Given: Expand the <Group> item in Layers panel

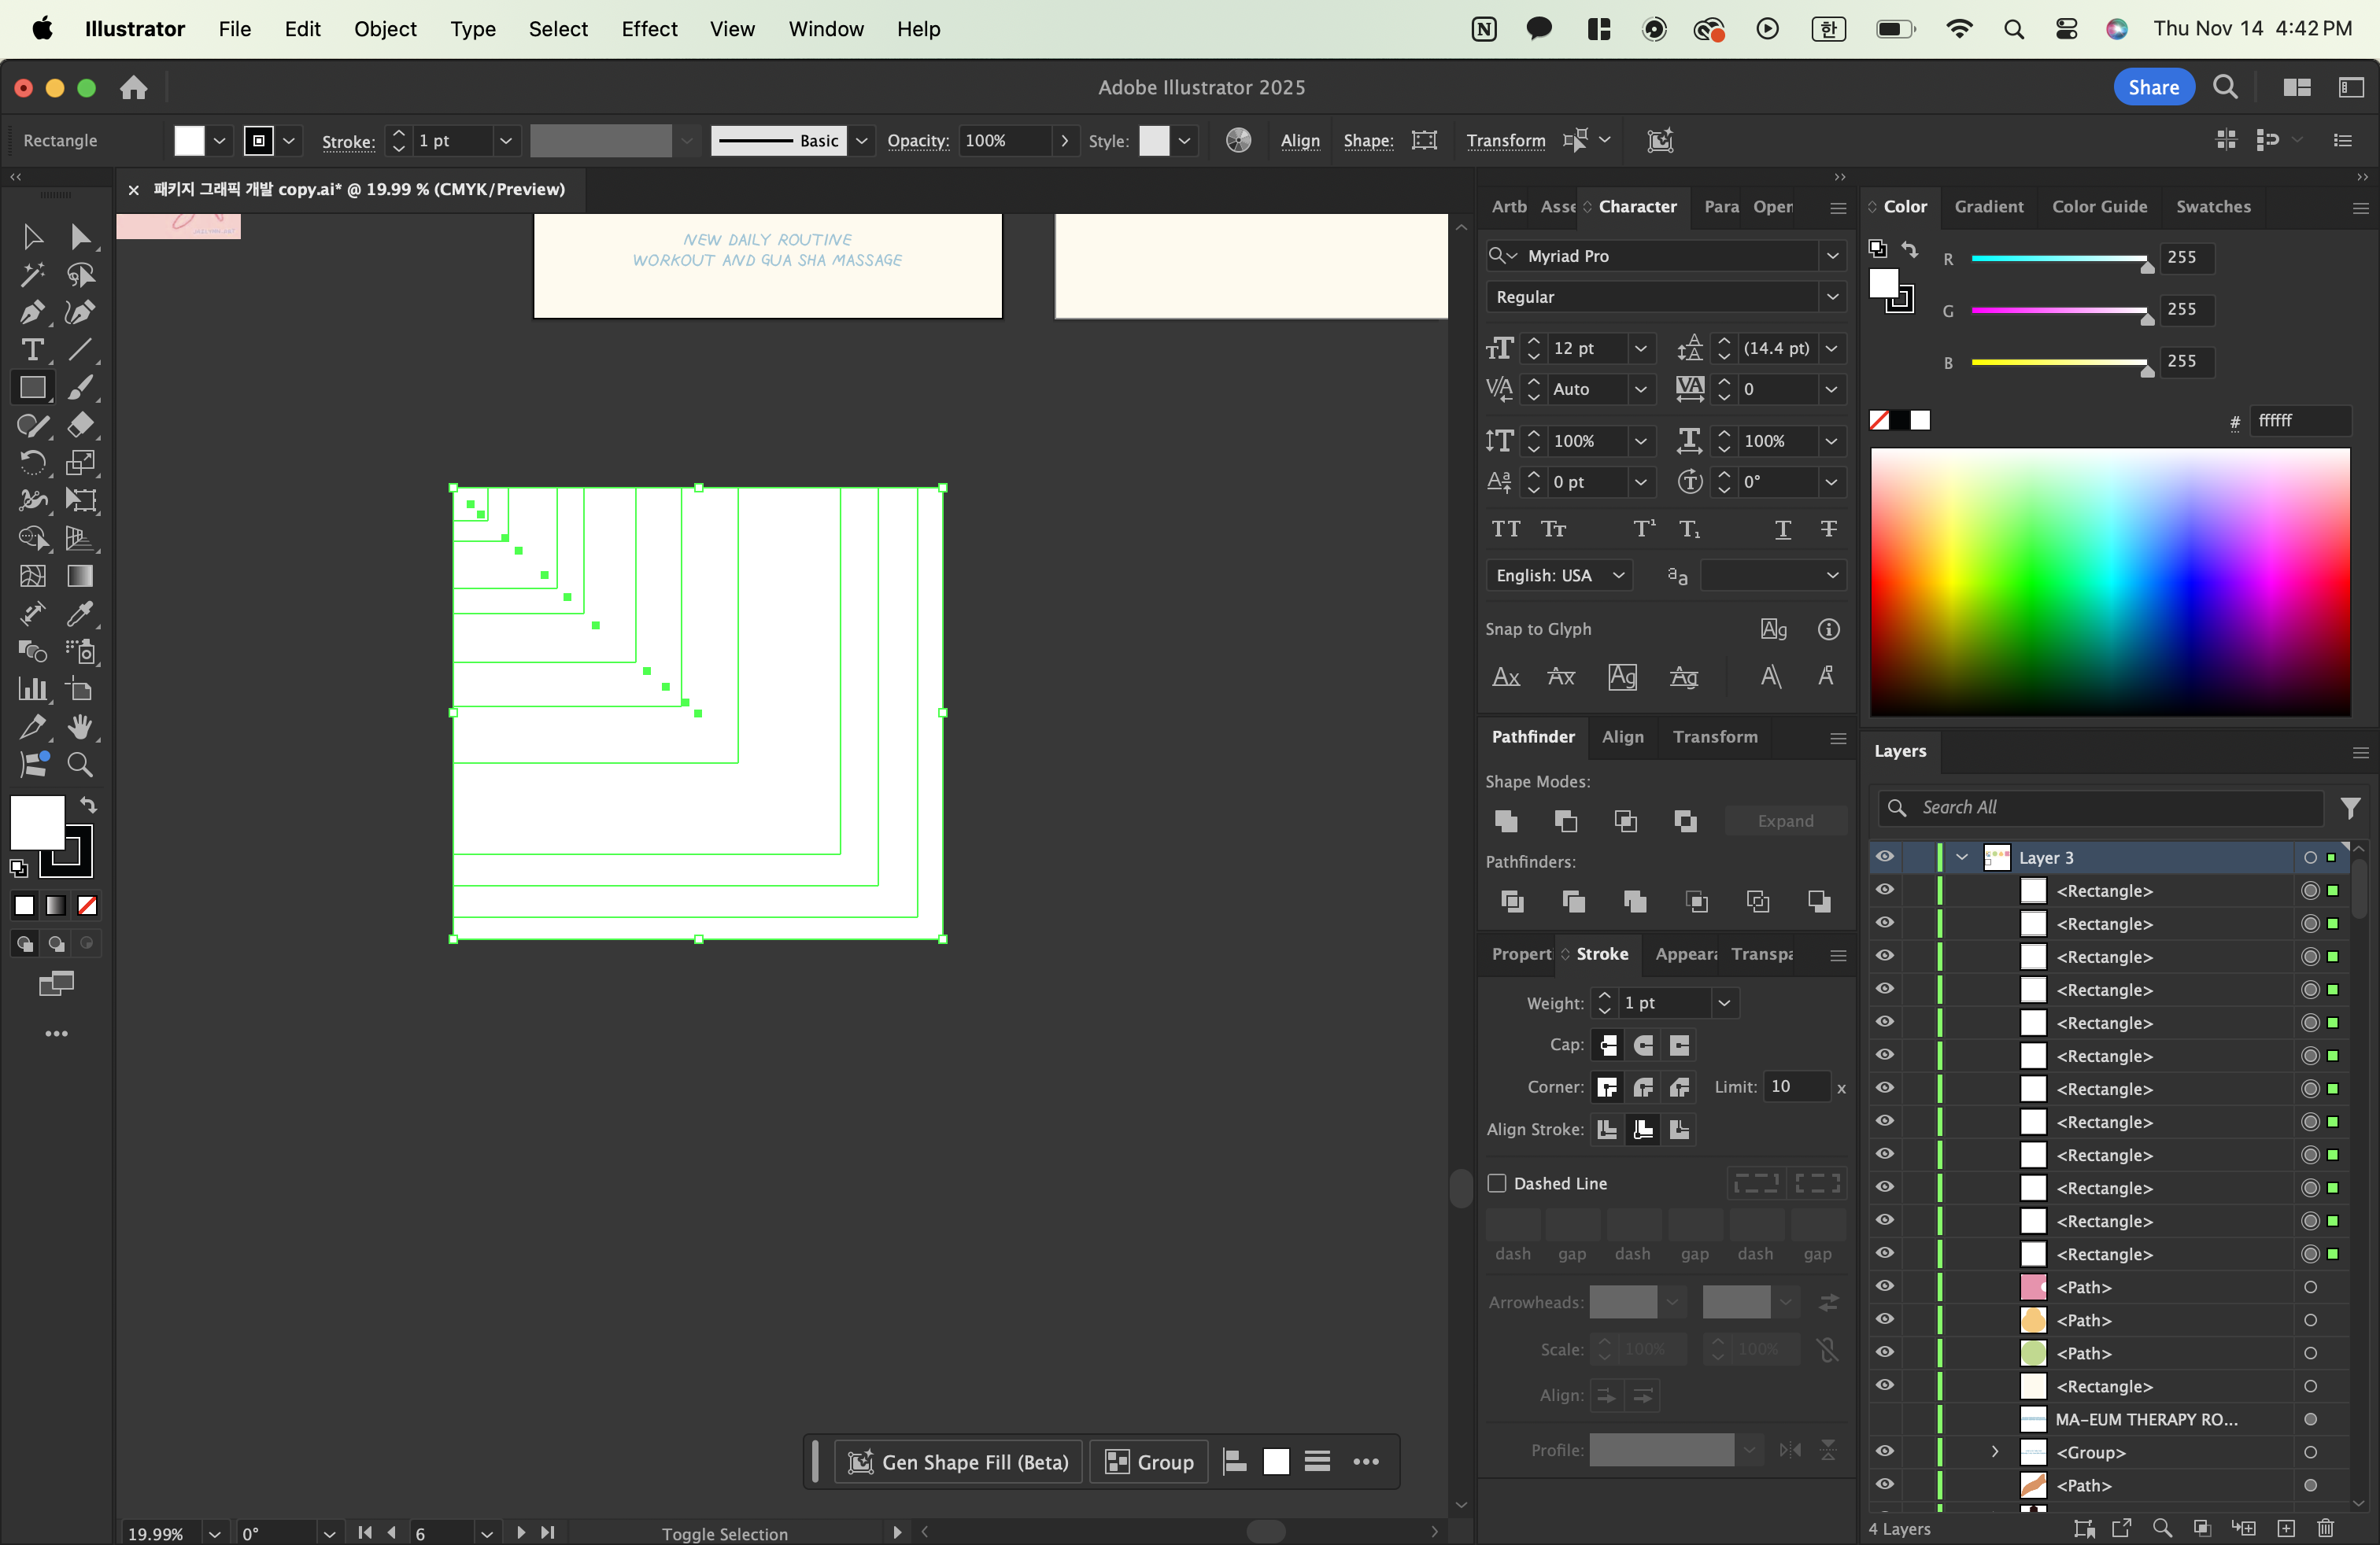Looking at the screenshot, I should pyautogui.click(x=1994, y=1452).
